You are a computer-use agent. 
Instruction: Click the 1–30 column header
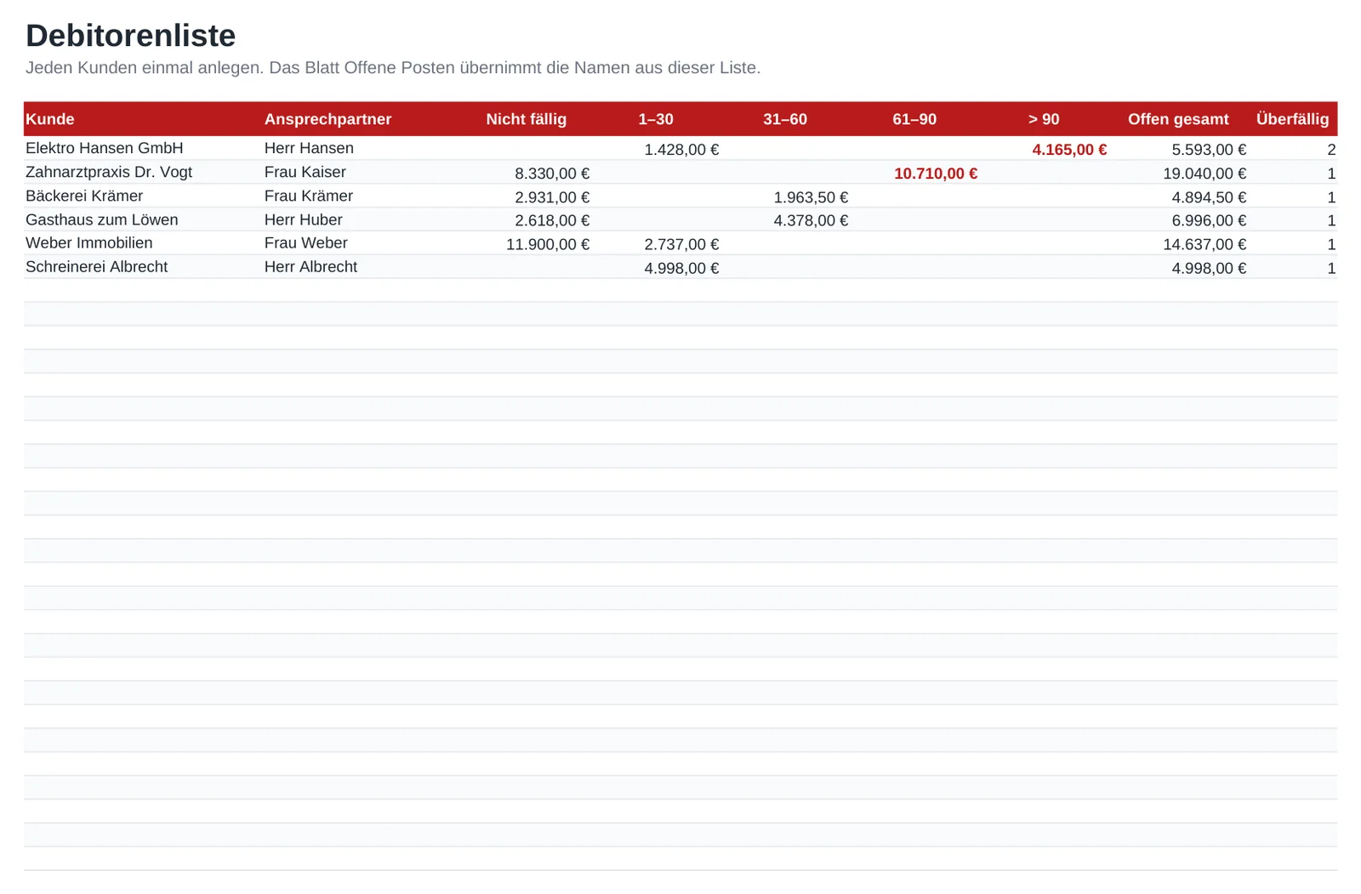coord(656,119)
